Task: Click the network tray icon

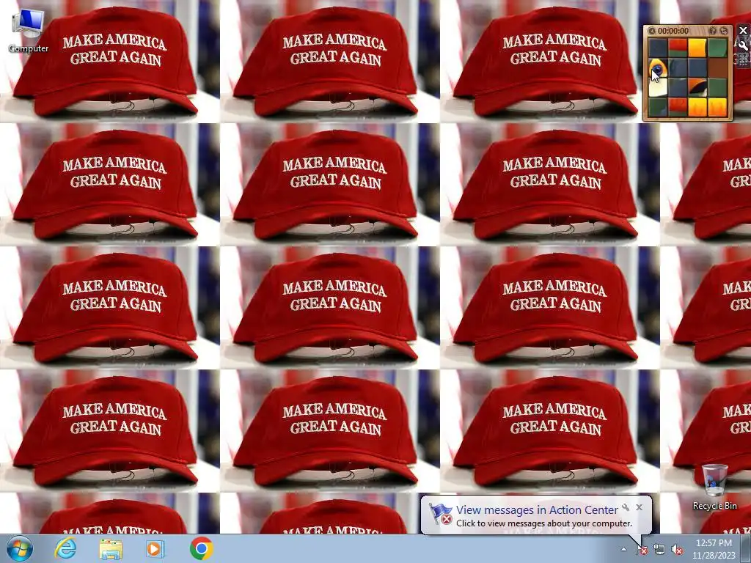Action: tap(659, 550)
